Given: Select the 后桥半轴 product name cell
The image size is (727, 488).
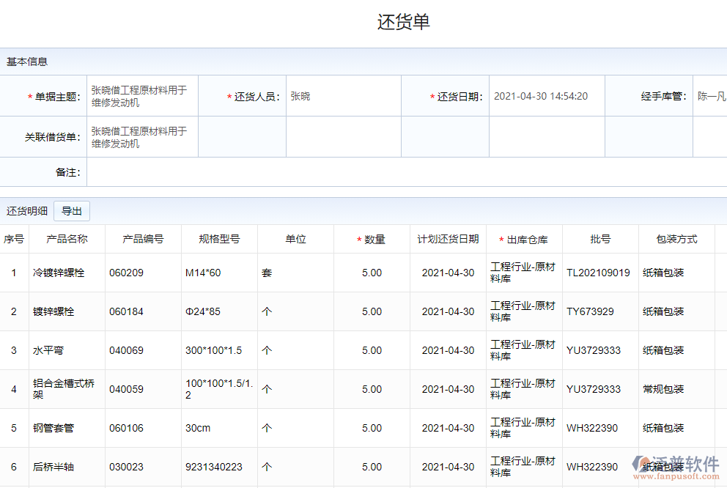Looking at the screenshot, I should click(53, 467).
